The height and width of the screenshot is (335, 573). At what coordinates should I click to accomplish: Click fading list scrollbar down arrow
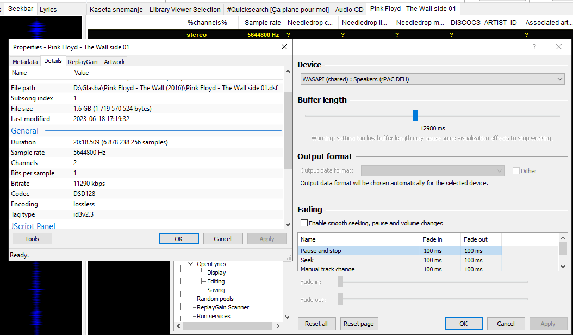(563, 267)
